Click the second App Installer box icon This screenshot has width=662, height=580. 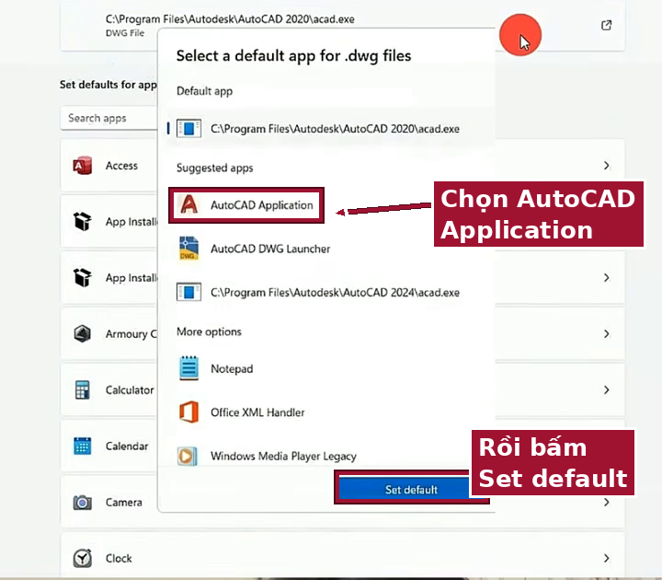83,277
